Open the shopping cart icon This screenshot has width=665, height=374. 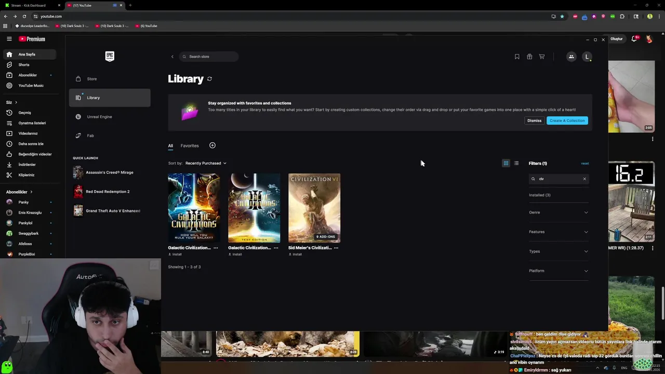coord(542,57)
